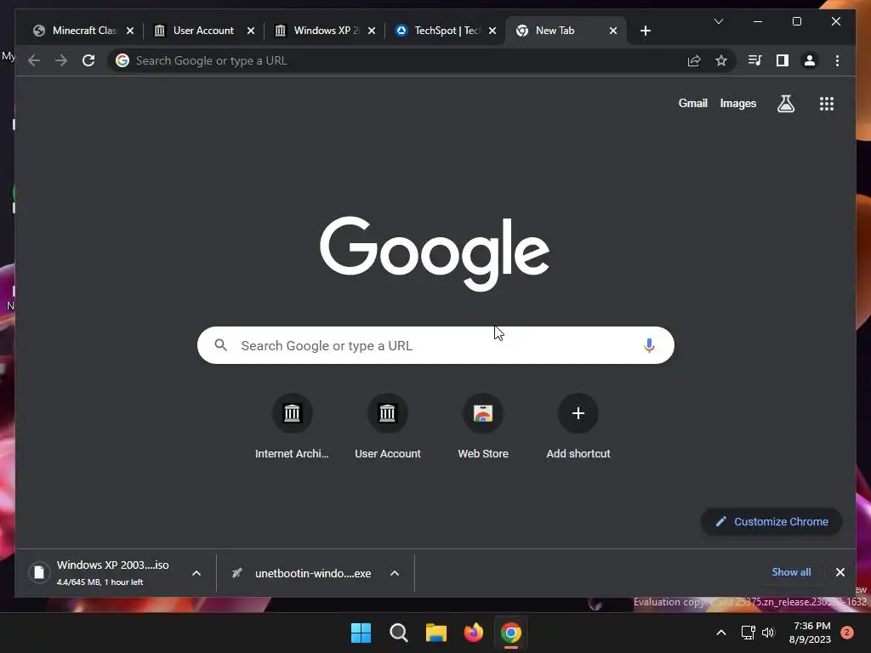Click Customize Chrome button
Image resolution: width=871 pixels, height=653 pixels.
coord(771,521)
